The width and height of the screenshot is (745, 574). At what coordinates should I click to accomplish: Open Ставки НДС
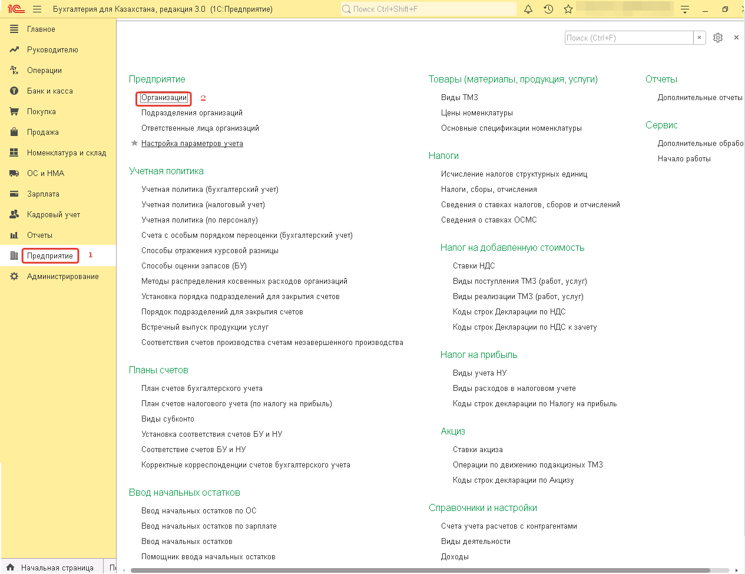(x=474, y=266)
